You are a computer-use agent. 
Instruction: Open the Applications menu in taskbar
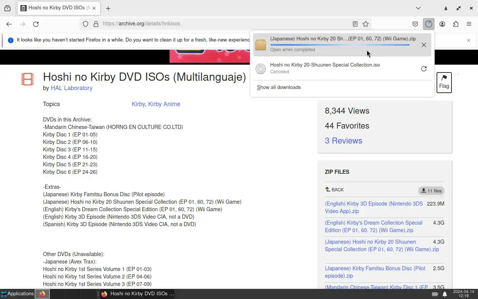[x=17, y=294]
